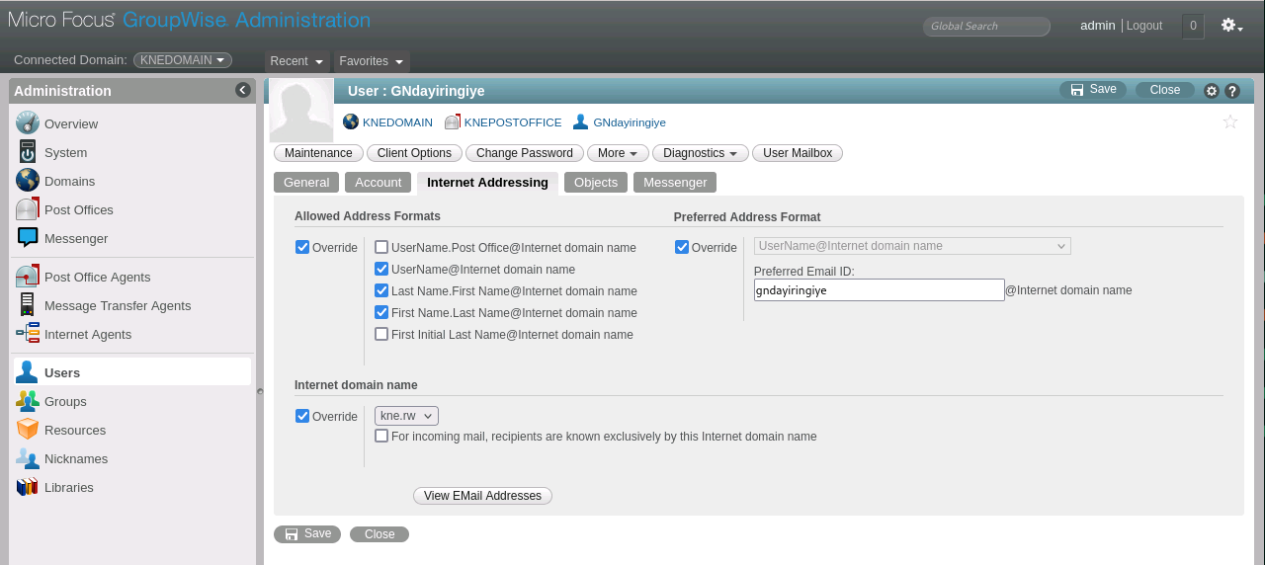
Task: Enable UserName.Post Office address format checkbox
Action: coord(381,247)
